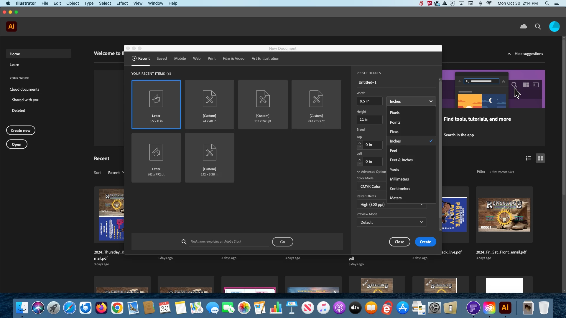Collapse Advanced Options section

point(358,172)
